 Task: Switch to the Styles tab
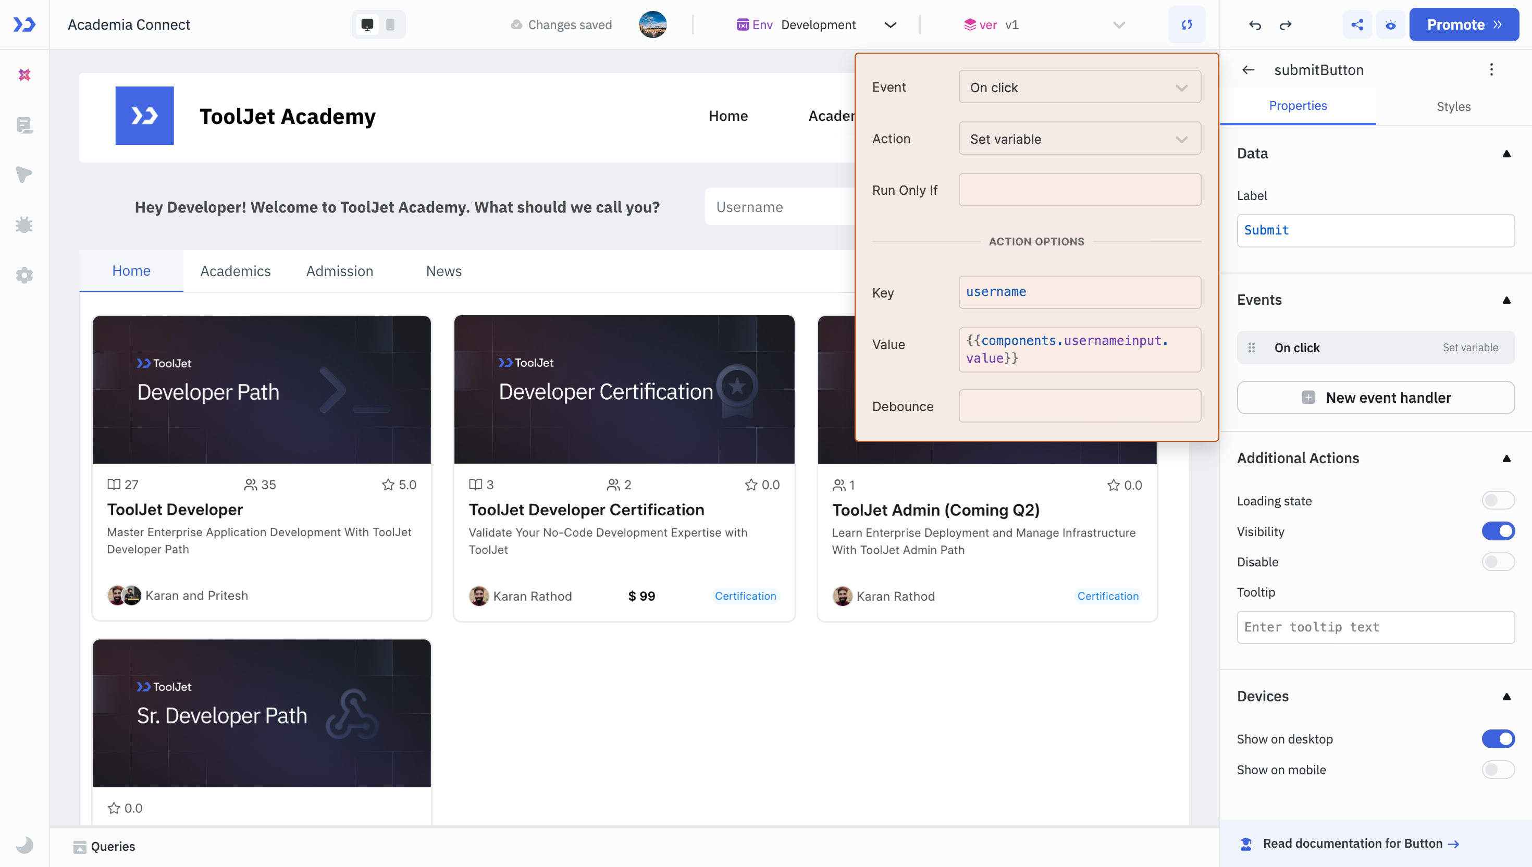click(x=1453, y=107)
